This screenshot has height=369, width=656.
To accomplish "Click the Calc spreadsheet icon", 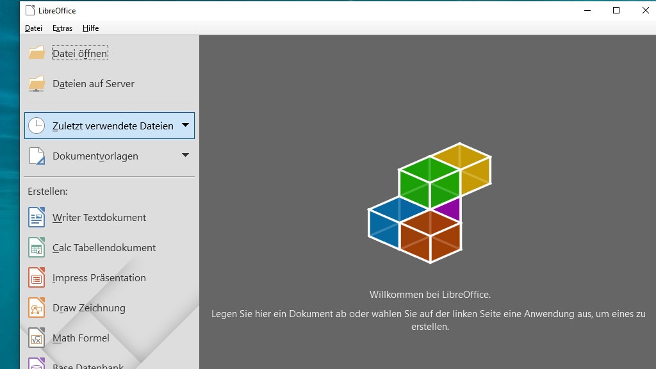I will click(37, 247).
